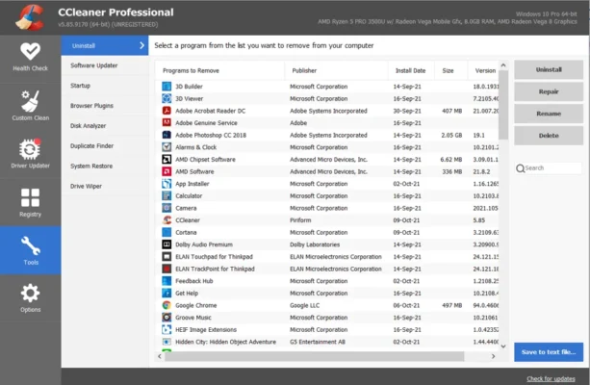Open the Health Check section
Screen dimensions: 590x385
(x=28, y=57)
